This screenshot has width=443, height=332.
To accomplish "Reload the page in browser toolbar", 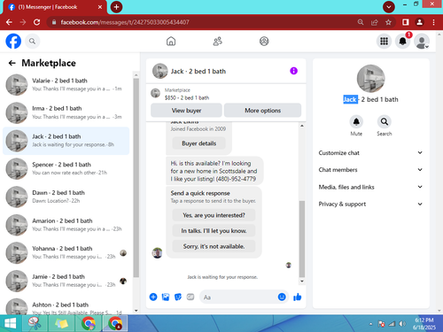I will click(36, 22).
